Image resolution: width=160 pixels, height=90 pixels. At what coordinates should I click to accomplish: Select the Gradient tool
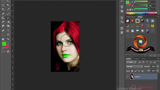(8, 22)
